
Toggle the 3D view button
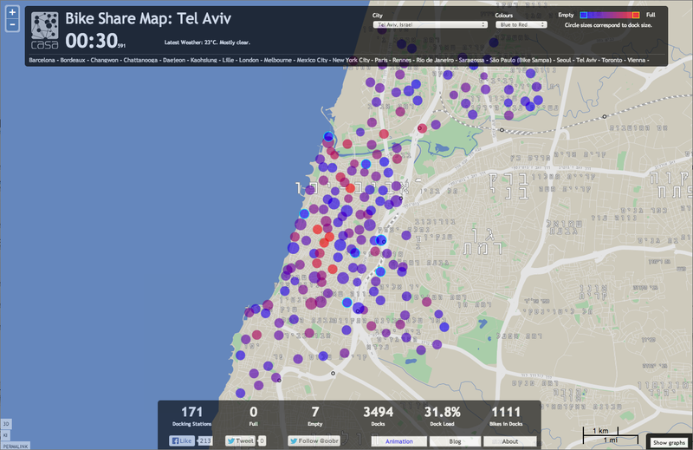click(x=6, y=424)
